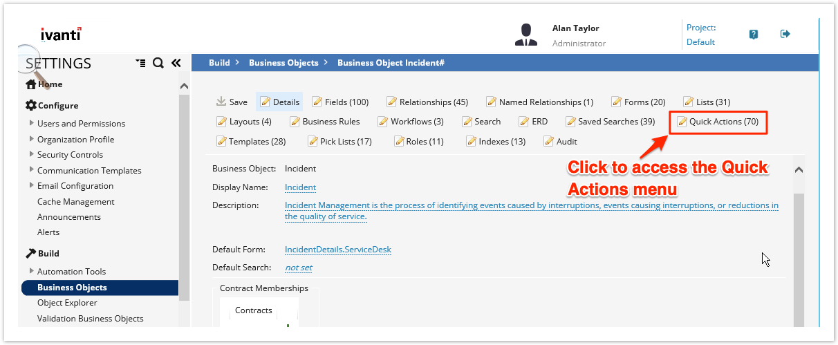The image size is (838, 345).
Task: Click the sidebar scroll-up arrow
Action: [184, 86]
